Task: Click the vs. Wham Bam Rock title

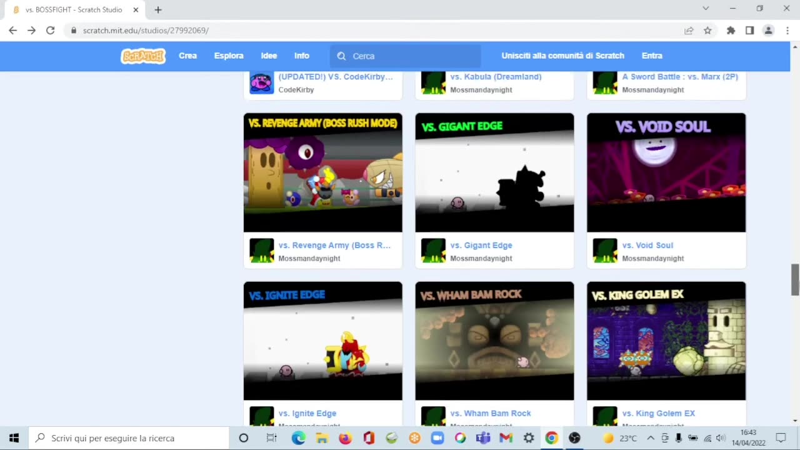Action: pos(491,414)
